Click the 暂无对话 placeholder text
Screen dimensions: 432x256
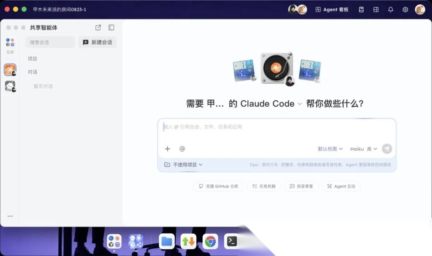pos(43,86)
